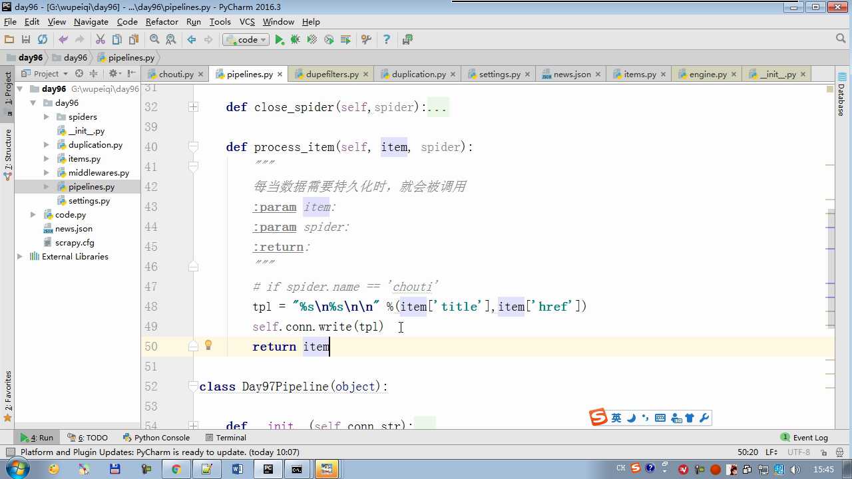Open the File menu
This screenshot has width=852, height=479.
click(10, 22)
